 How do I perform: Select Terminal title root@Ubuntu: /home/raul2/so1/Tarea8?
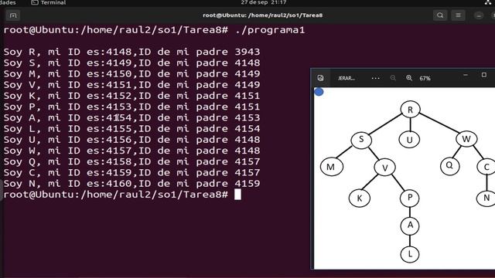pyautogui.click(x=263, y=15)
